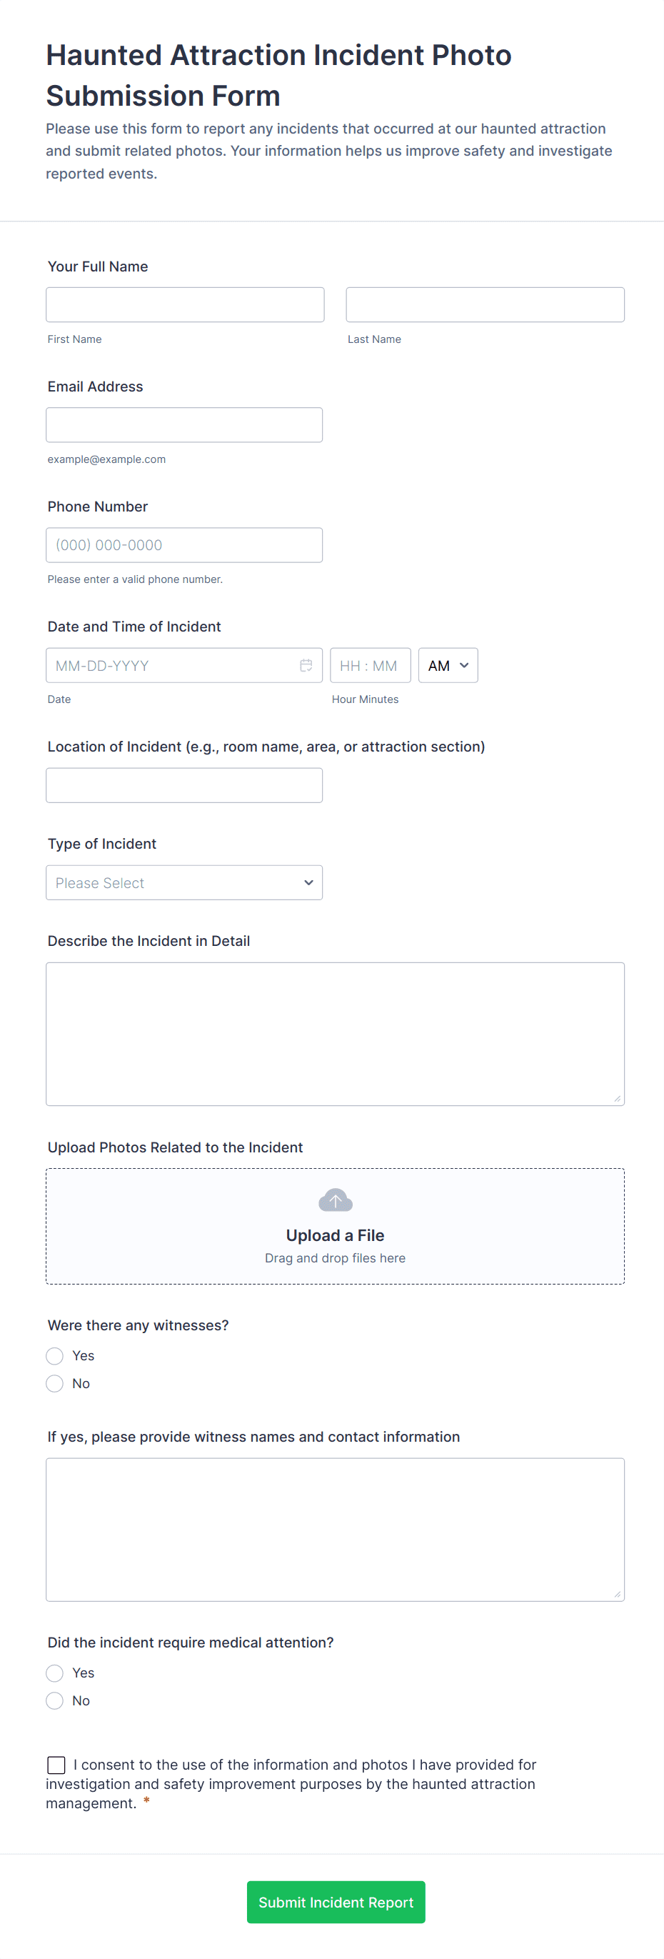Select Yes for witnesses question
The width and height of the screenshot is (664, 1959).
(55, 1356)
